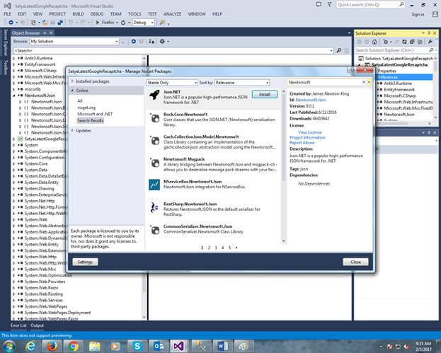Click the feedback speech bubble icon
Image resolution: width=441 pixels, height=353 pixels.
click(x=319, y=5)
